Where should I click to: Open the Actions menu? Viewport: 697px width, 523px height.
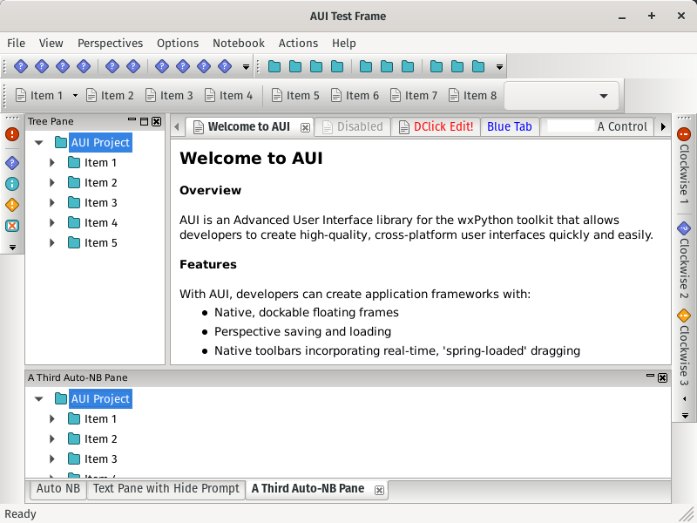coord(298,43)
